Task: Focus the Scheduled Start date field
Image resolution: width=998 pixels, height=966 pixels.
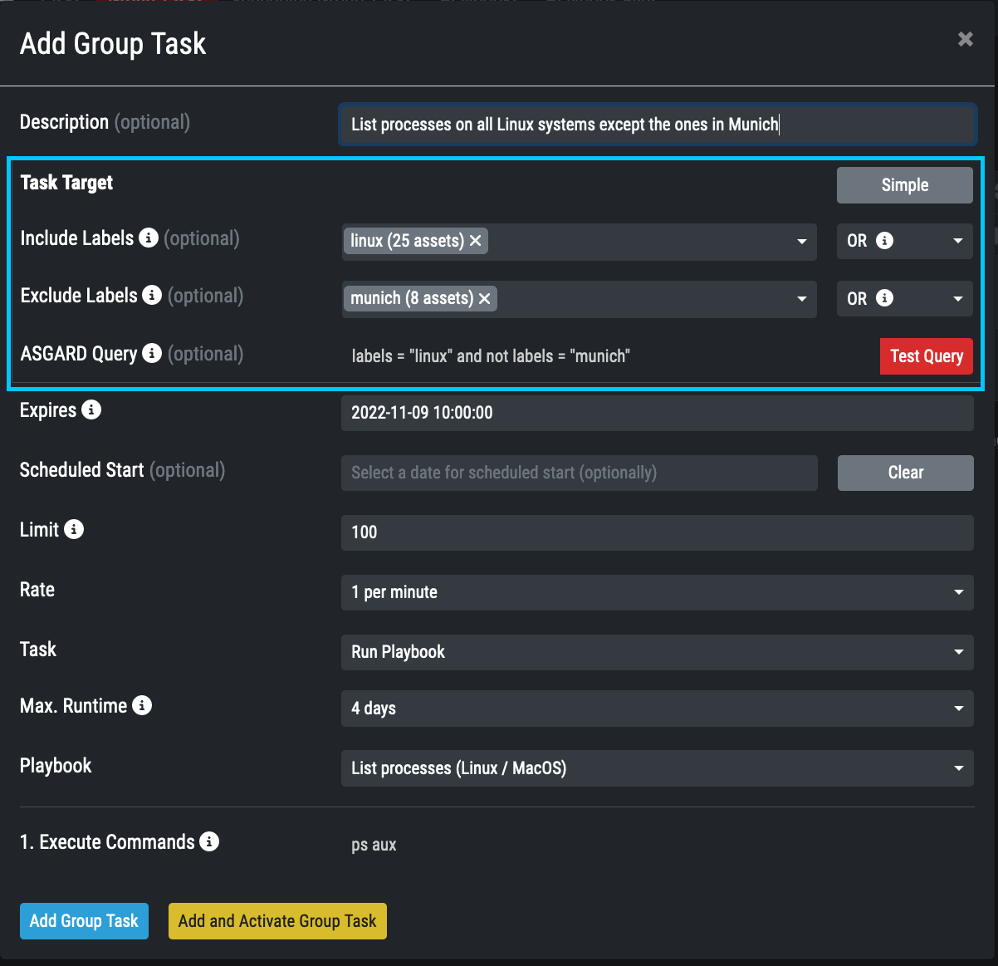Action: coord(579,473)
